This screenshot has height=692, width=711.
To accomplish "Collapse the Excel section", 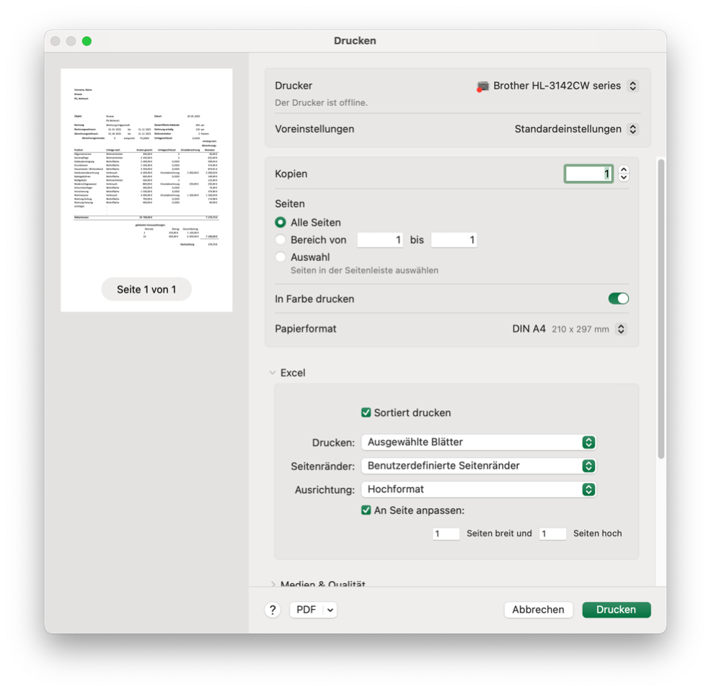I will (x=273, y=373).
